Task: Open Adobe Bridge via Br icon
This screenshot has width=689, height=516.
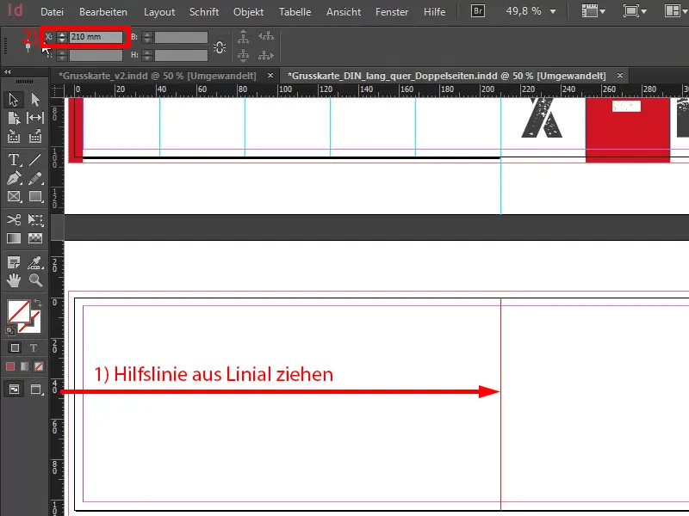Action: (478, 11)
